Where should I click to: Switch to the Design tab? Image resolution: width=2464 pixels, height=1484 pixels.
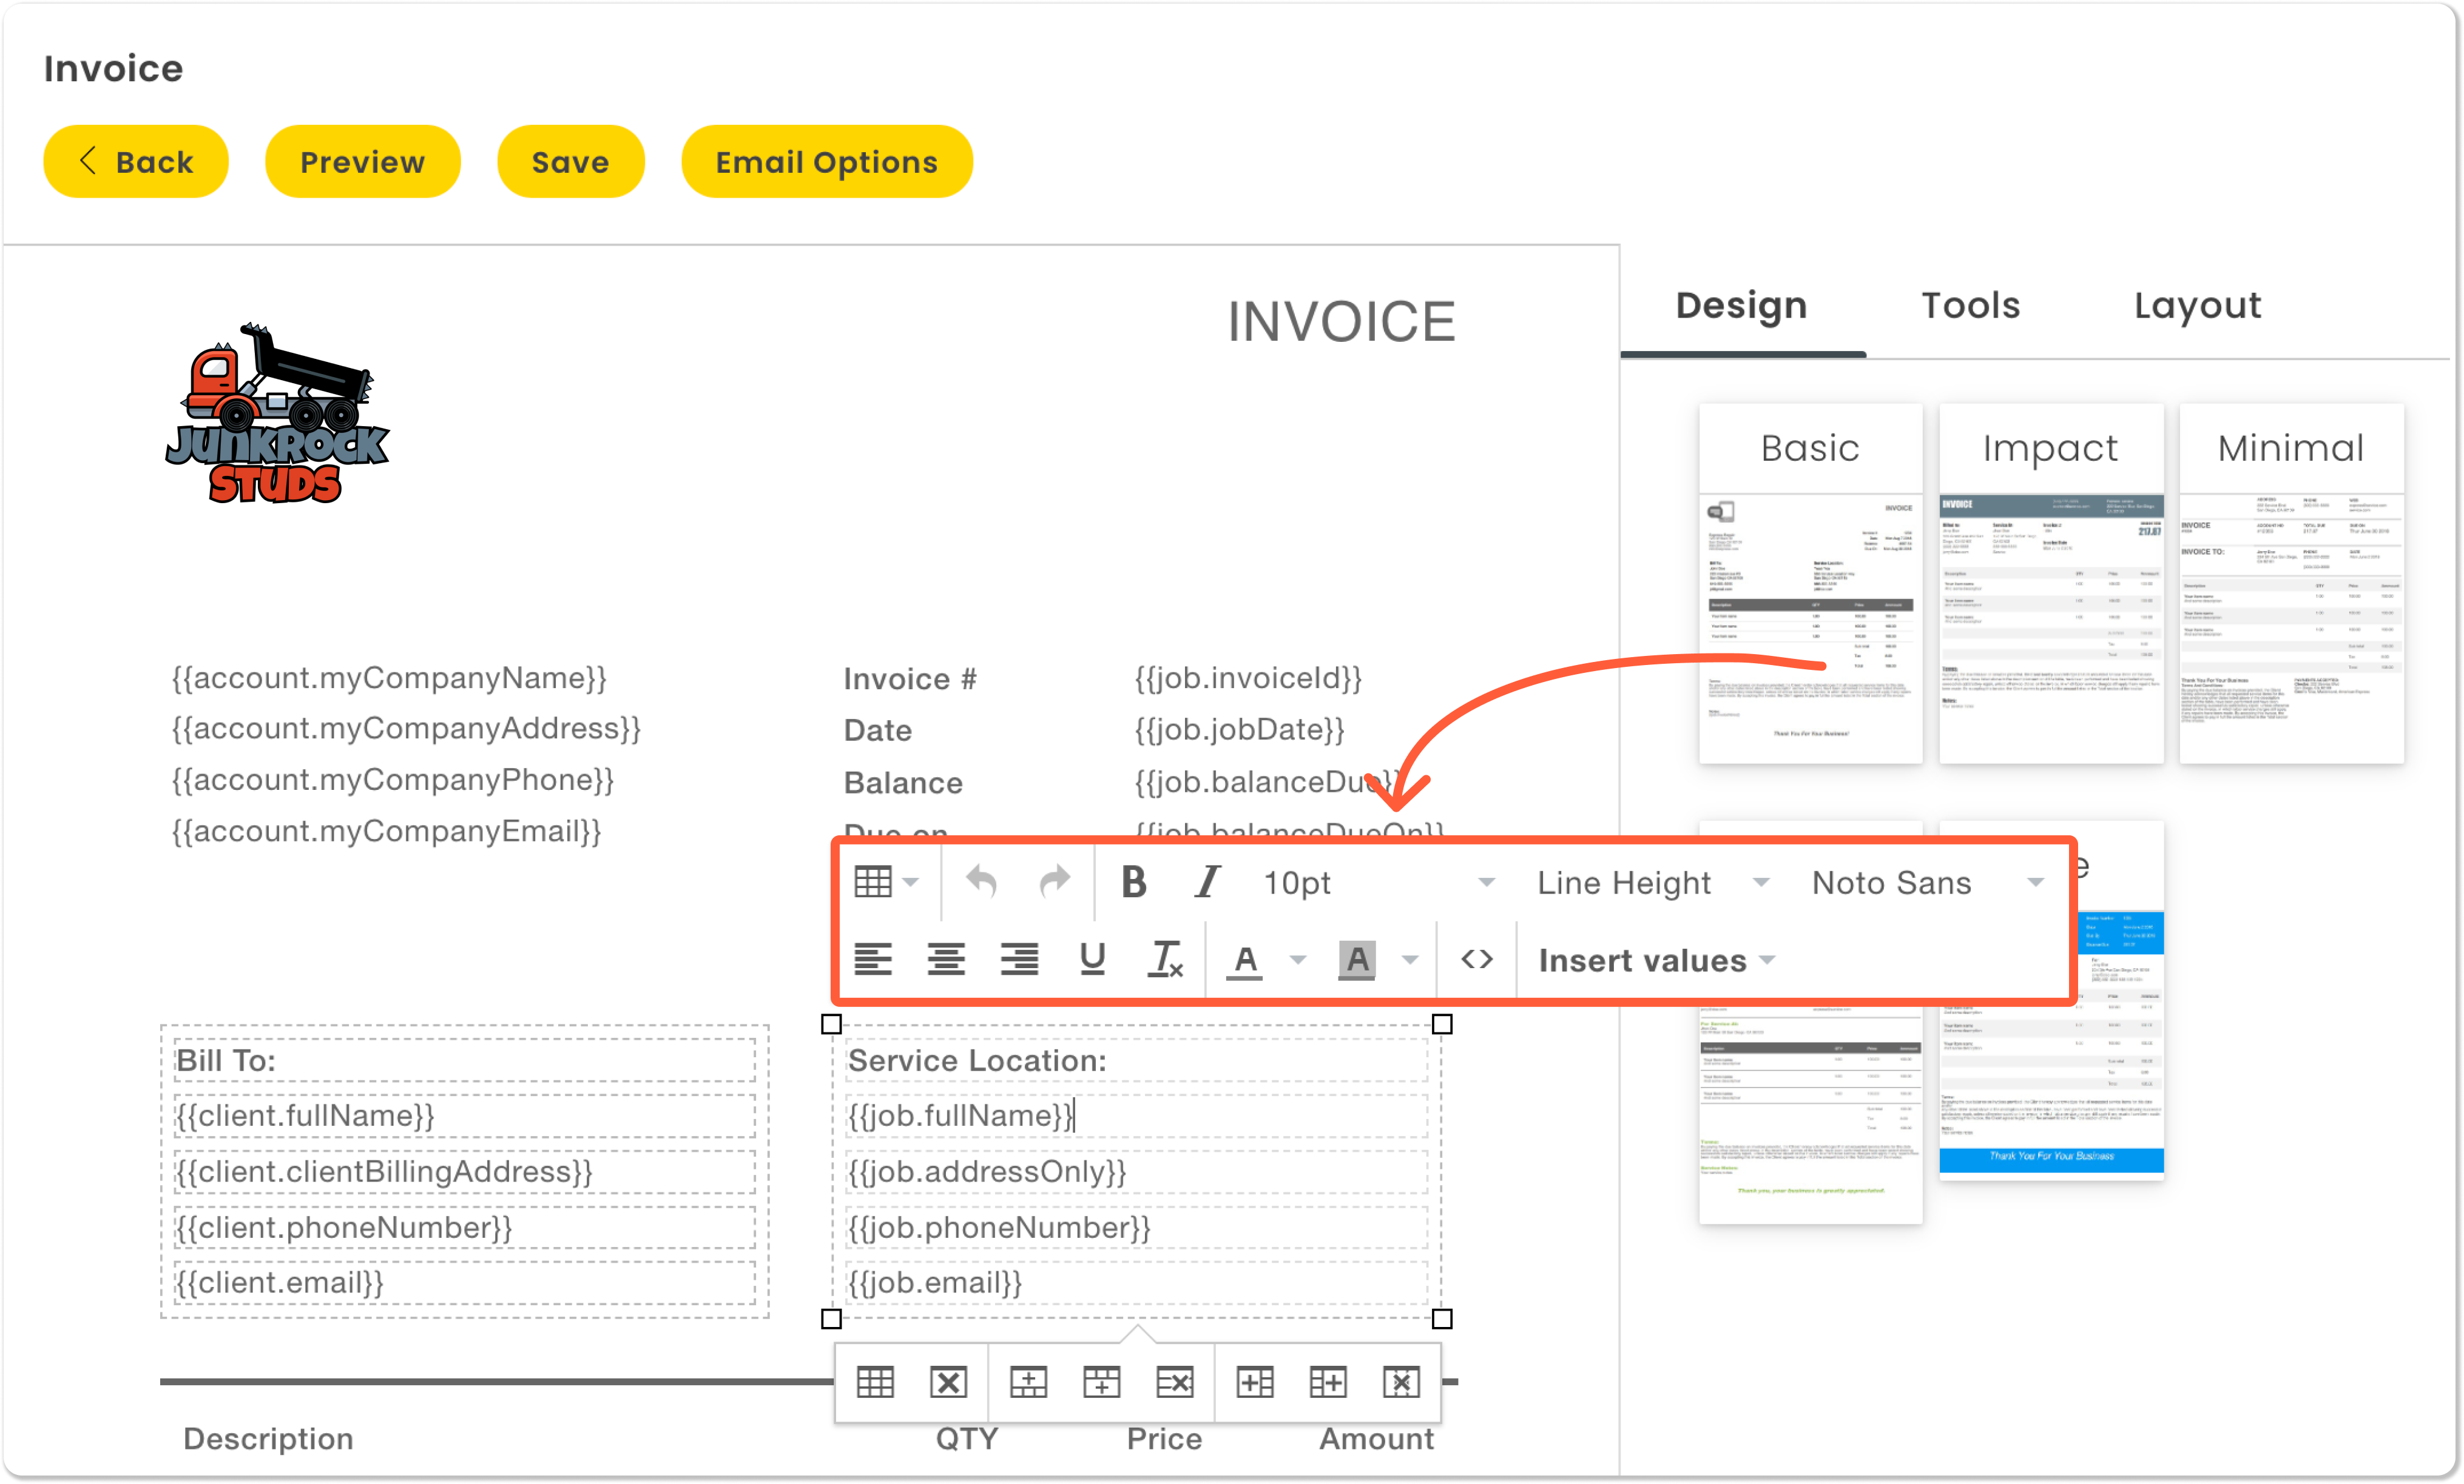pyautogui.click(x=1742, y=305)
